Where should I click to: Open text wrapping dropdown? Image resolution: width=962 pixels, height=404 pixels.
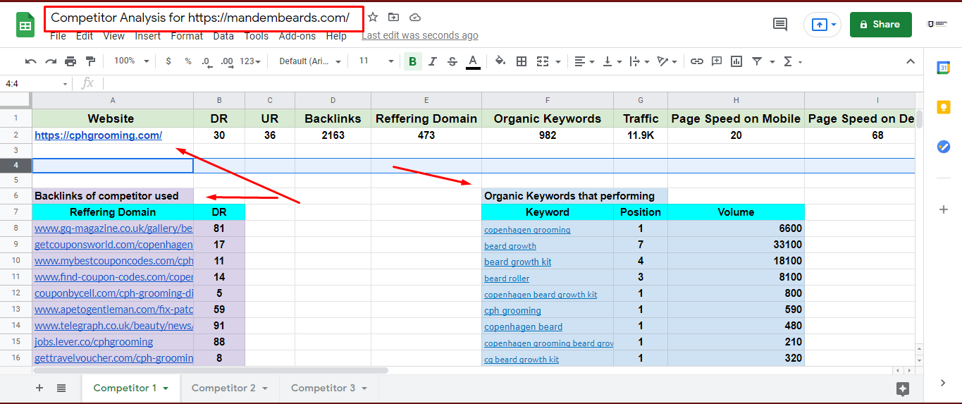[x=639, y=61]
